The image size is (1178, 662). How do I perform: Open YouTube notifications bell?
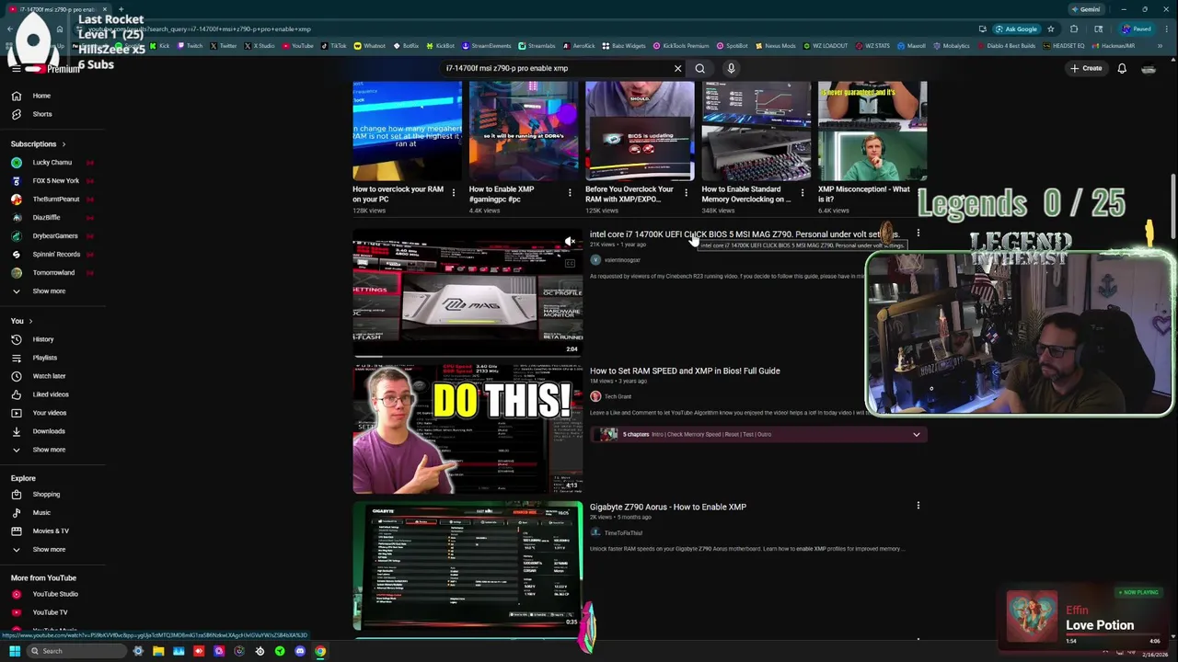coord(1122,68)
